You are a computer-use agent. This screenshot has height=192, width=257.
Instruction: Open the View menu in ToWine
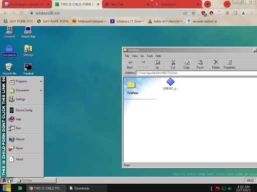click(x=135, y=56)
